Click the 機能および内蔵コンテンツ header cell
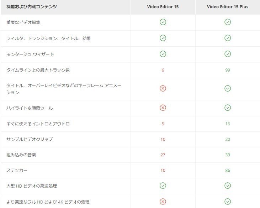The height and width of the screenshot is (208, 260). (32, 7)
